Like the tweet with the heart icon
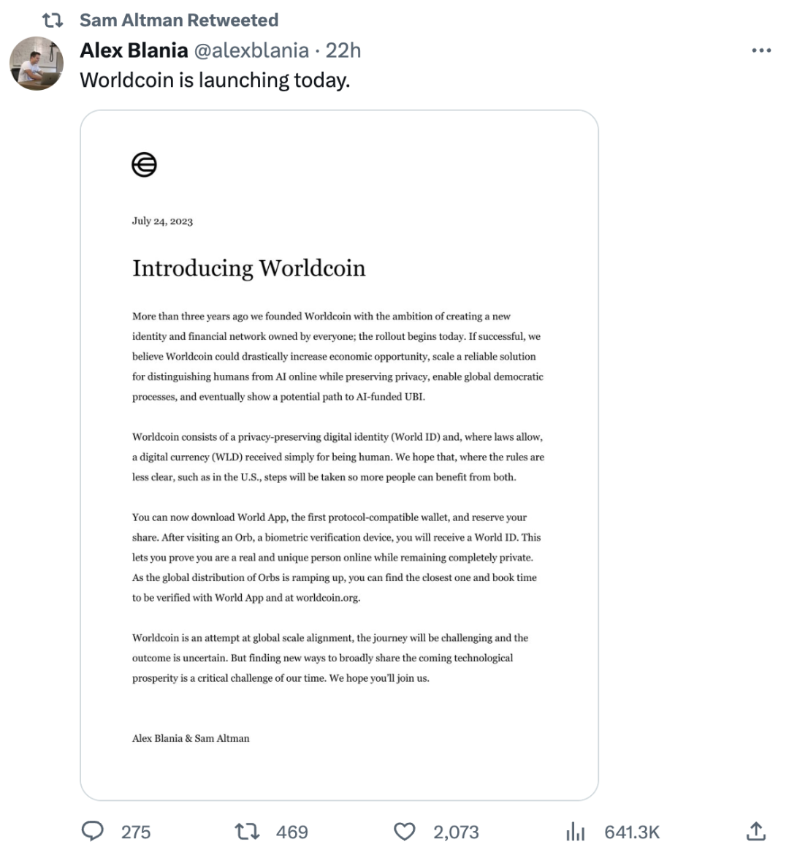Viewport: 789px width, 858px height. coord(404,831)
